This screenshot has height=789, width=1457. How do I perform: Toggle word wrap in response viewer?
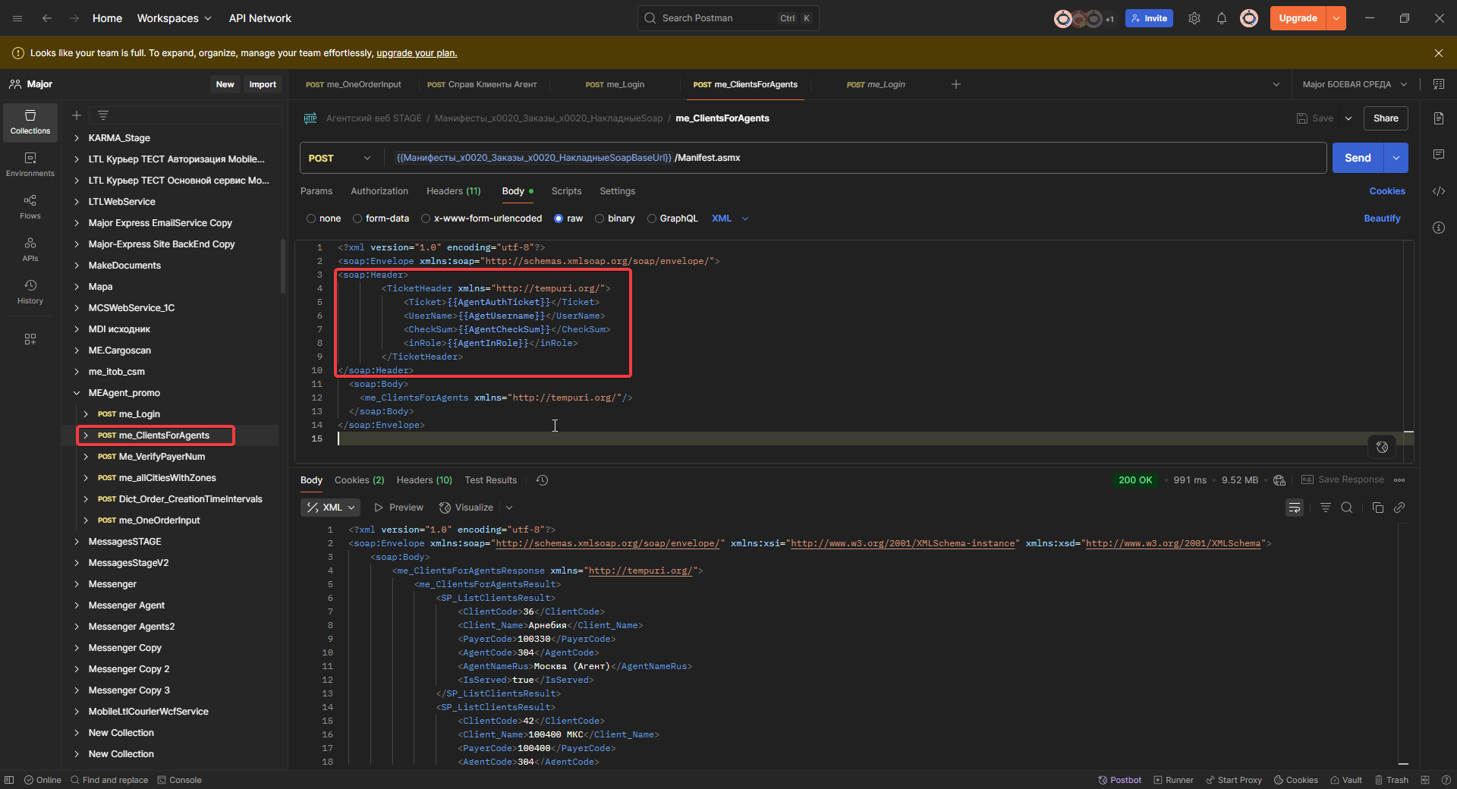coord(1295,508)
